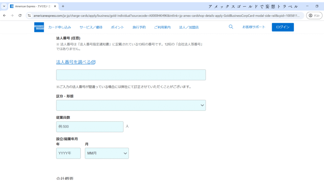Click お客様サポート link
The height and width of the screenshot is (182, 324).
click(254, 27)
